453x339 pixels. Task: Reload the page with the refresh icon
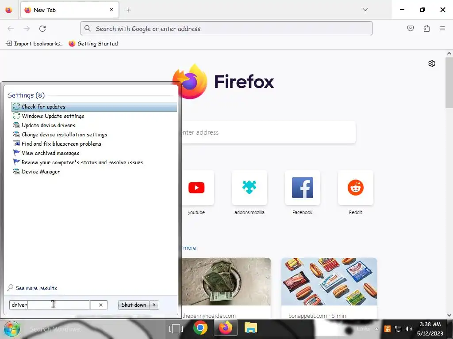pos(42,29)
